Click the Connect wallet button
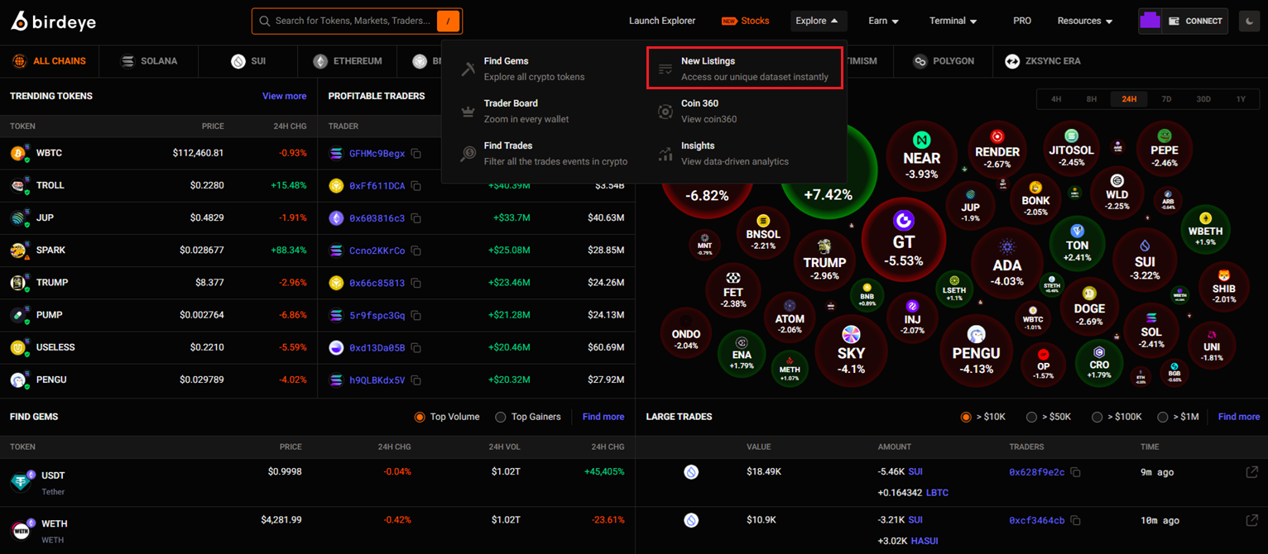Image resolution: width=1268 pixels, height=554 pixels. [x=1194, y=21]
